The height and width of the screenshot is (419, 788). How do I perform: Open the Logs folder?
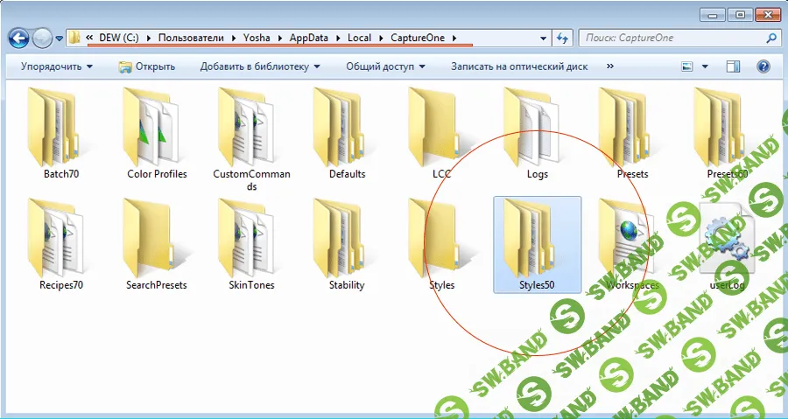(x=537, y=128)
